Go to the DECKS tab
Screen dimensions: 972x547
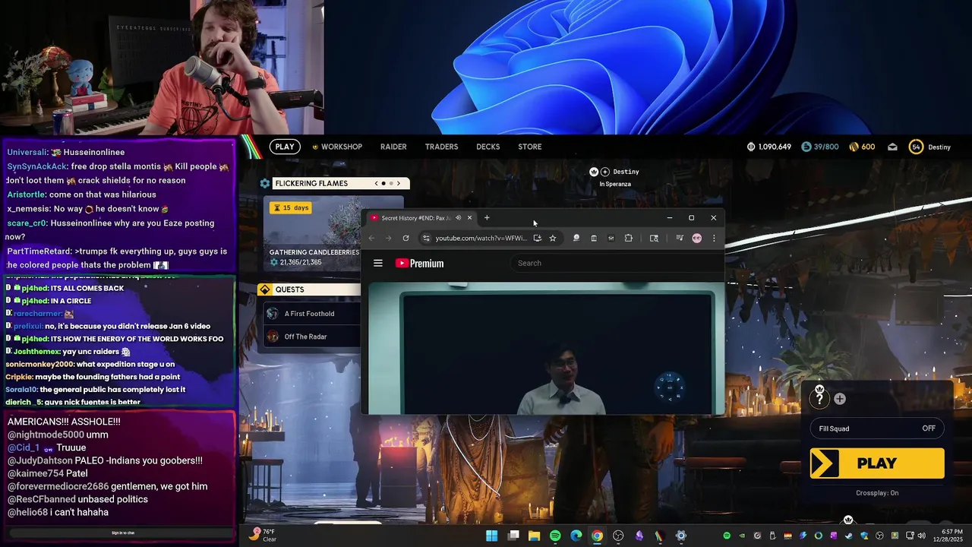coord(488,147)
